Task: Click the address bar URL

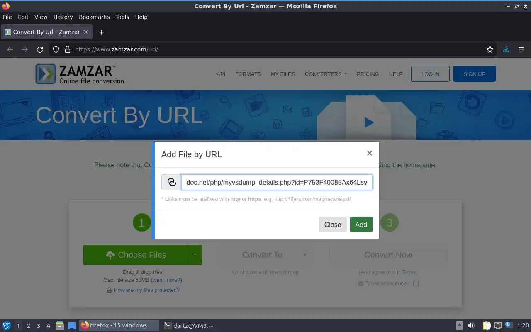Action: pyautogui.click(x=117, y=49)
